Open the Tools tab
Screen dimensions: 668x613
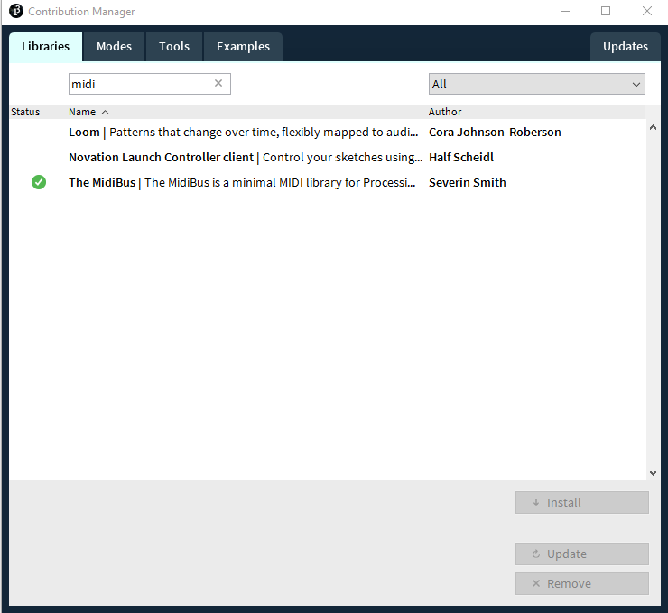[x=174, y=47]
